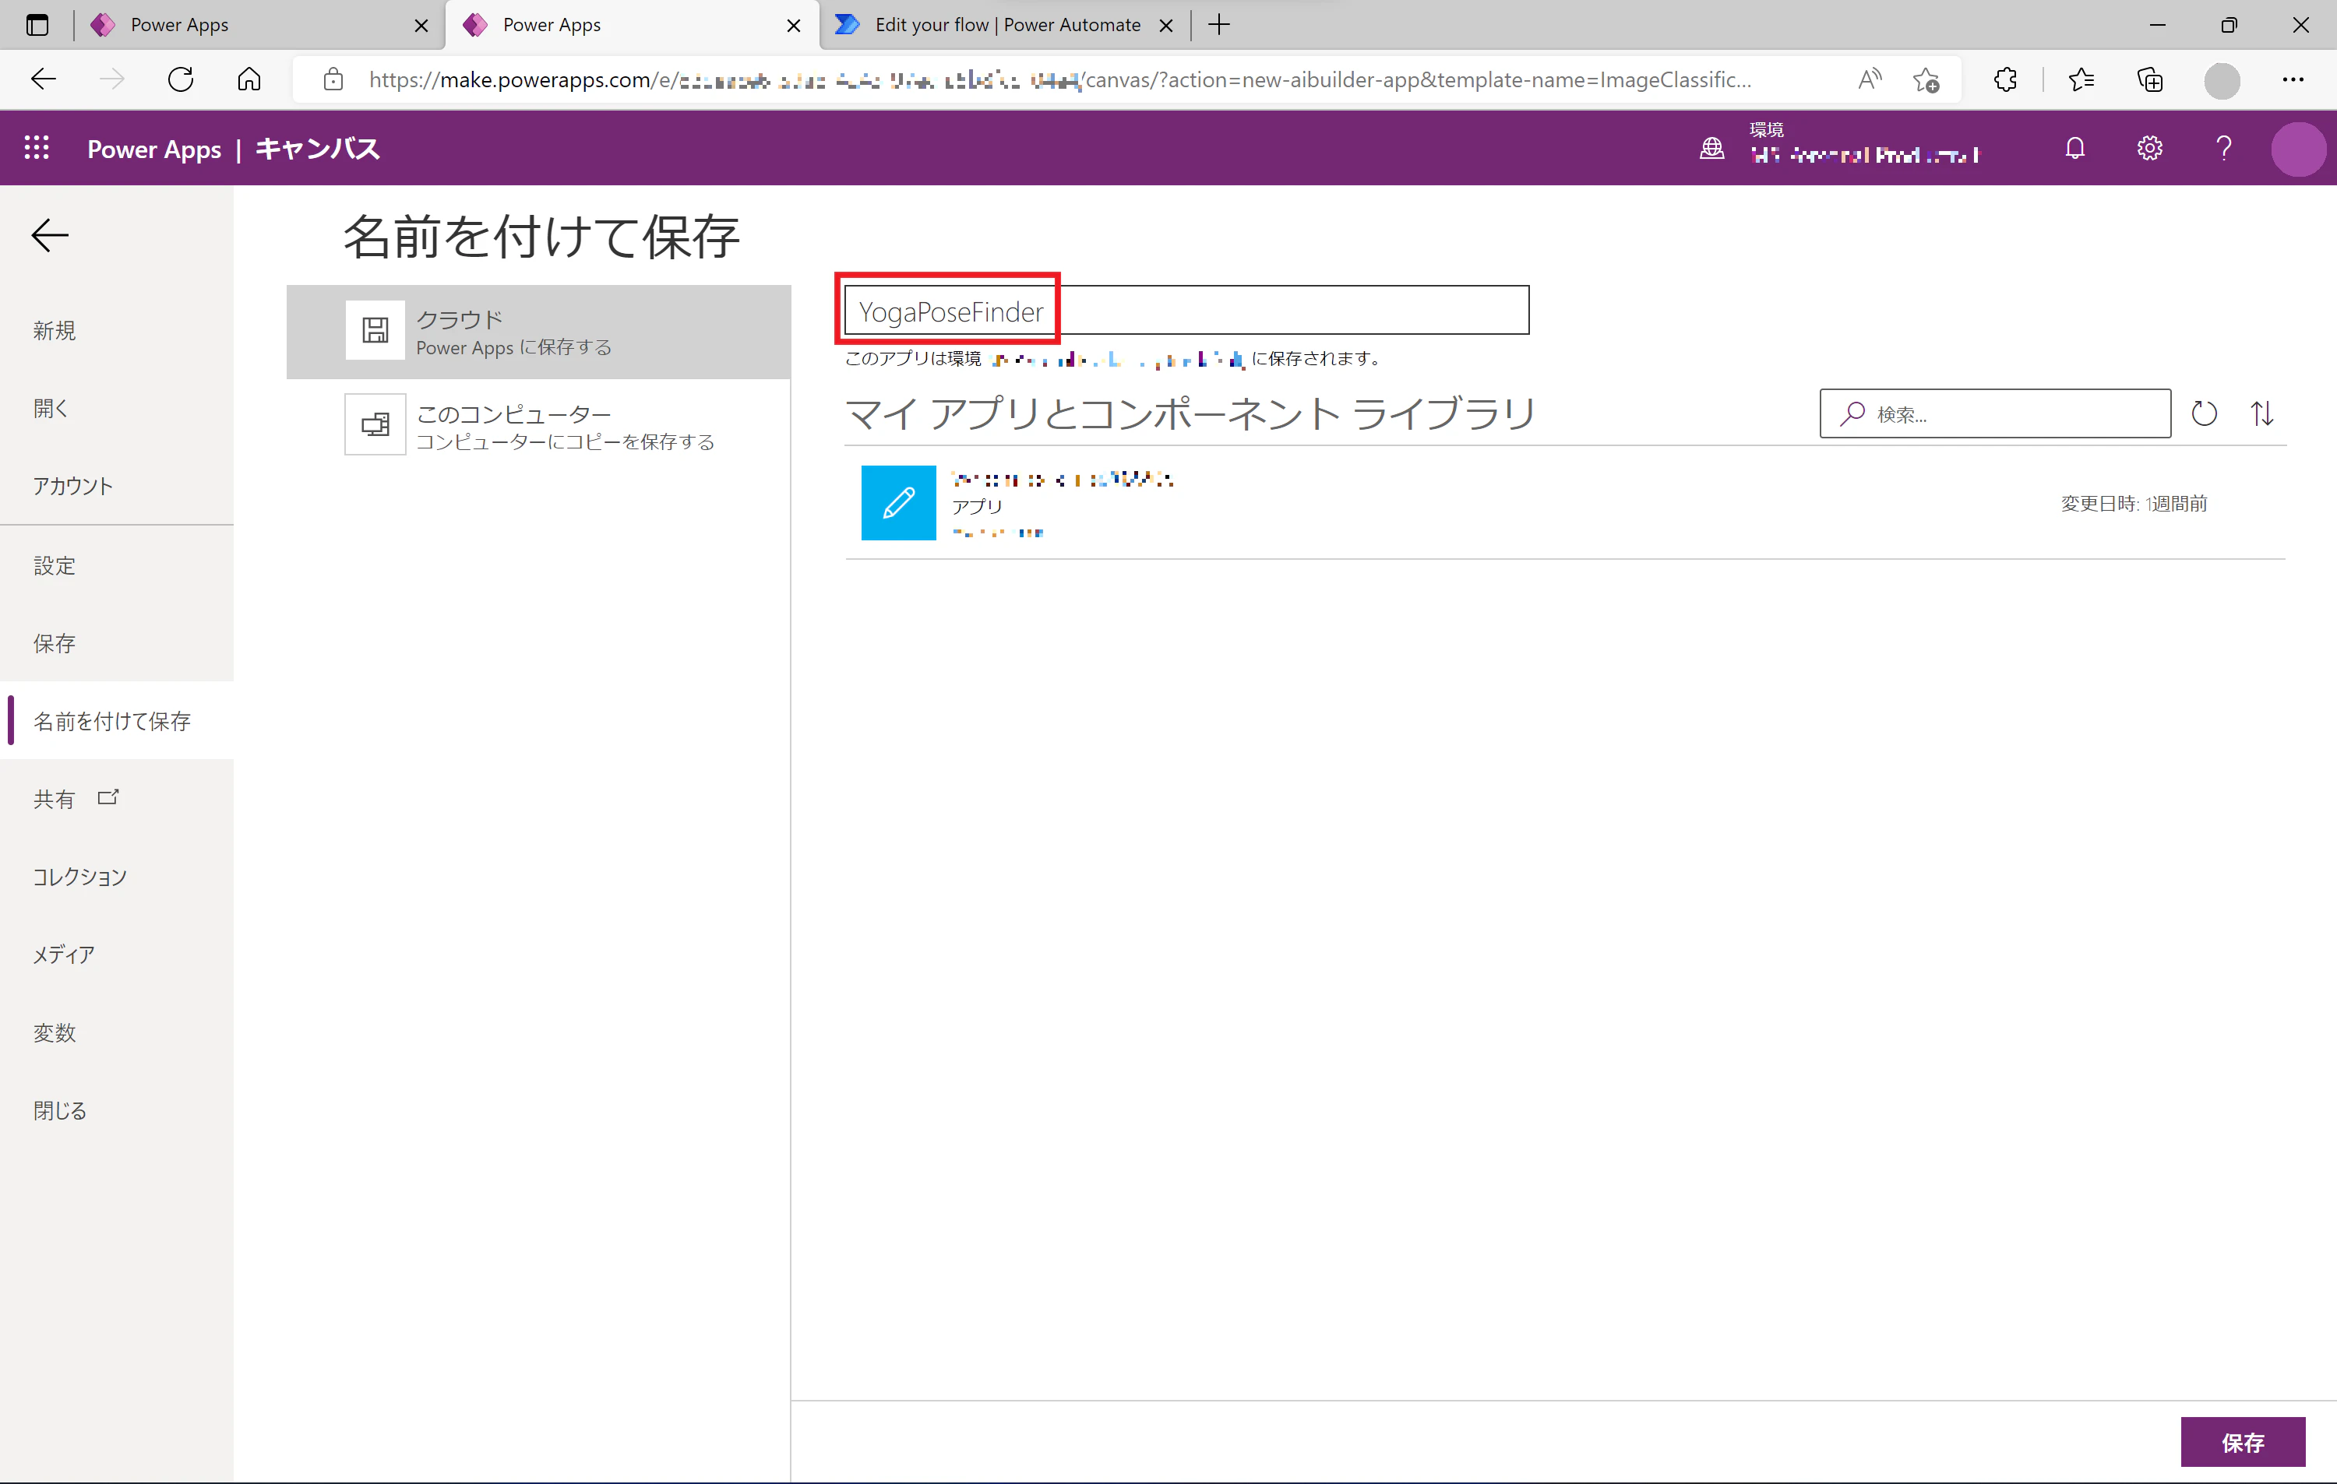Click the environment globe icon
The height and width of the screenshot is (1484, 2337).
click(1712, 149)
